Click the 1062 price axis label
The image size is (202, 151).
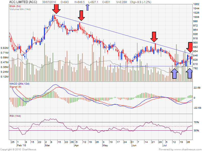196,4
